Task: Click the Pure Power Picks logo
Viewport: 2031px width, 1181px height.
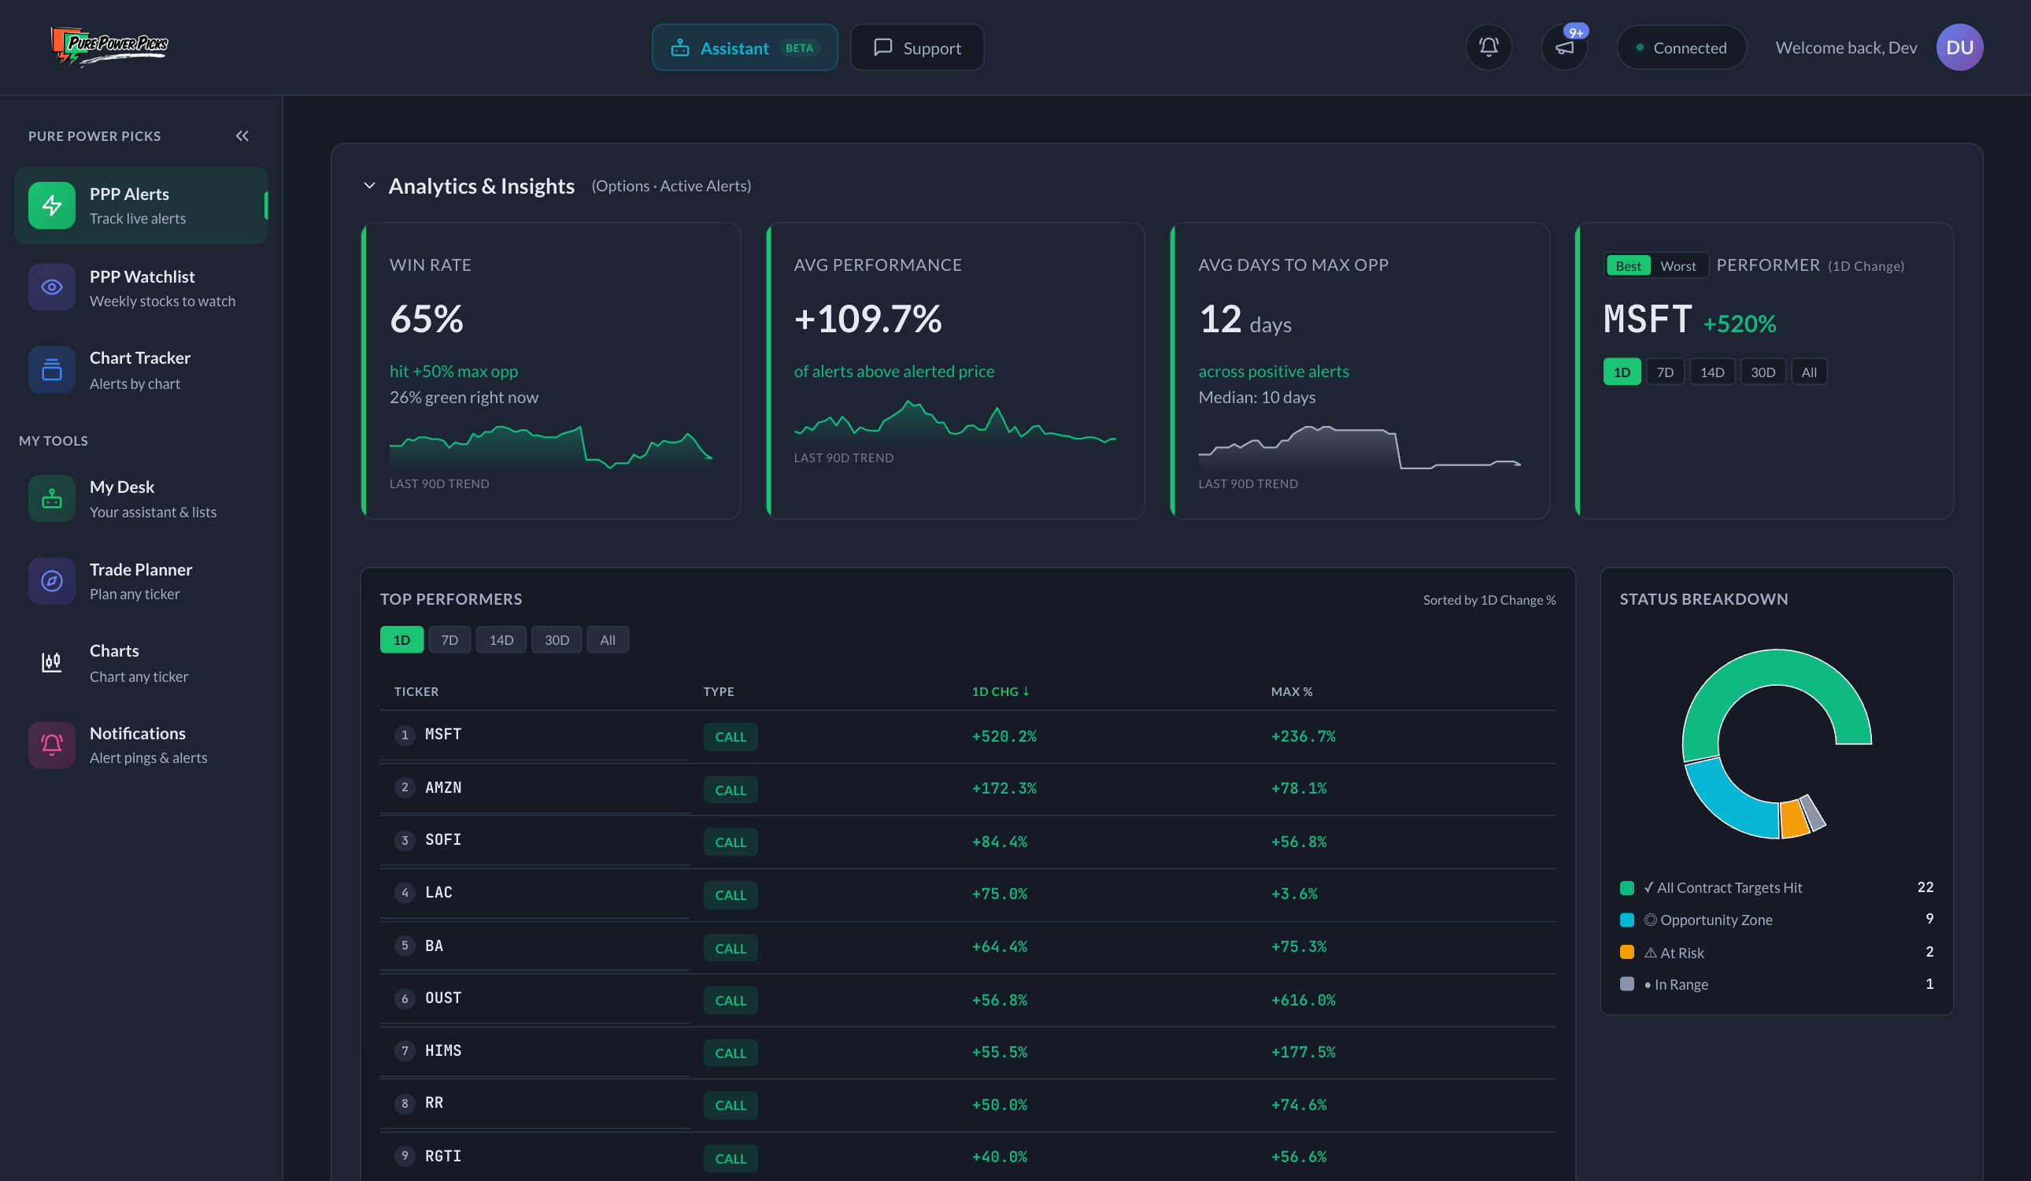Action: click(109, 46)
